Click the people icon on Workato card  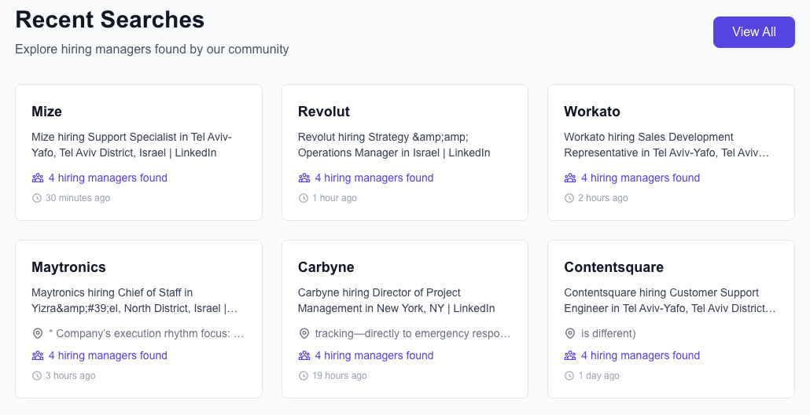(x=570, y=178)
